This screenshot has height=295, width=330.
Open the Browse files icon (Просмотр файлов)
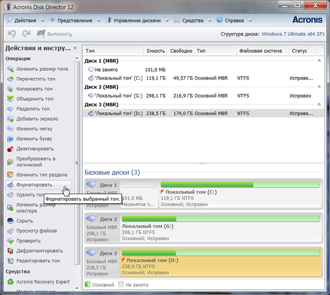[x=10, y=231]
